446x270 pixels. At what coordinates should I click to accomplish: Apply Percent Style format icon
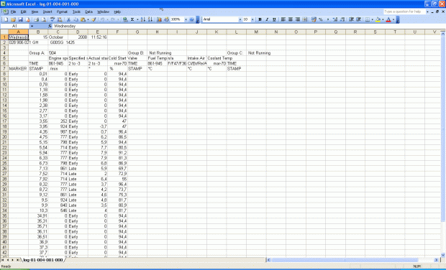321,19
